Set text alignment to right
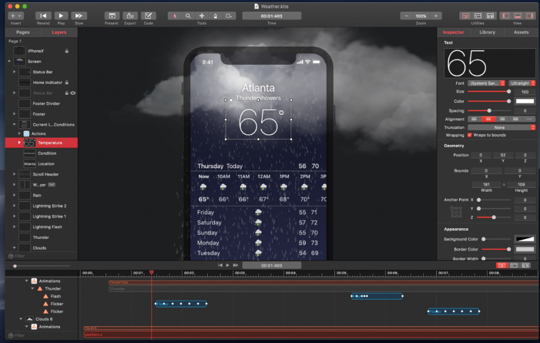Image resolution: width=540 pixels, height=343 pixels. (502, 119)
